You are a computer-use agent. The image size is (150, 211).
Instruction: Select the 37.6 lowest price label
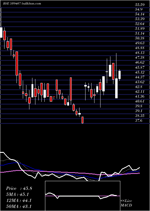click(x=139, y=121)
